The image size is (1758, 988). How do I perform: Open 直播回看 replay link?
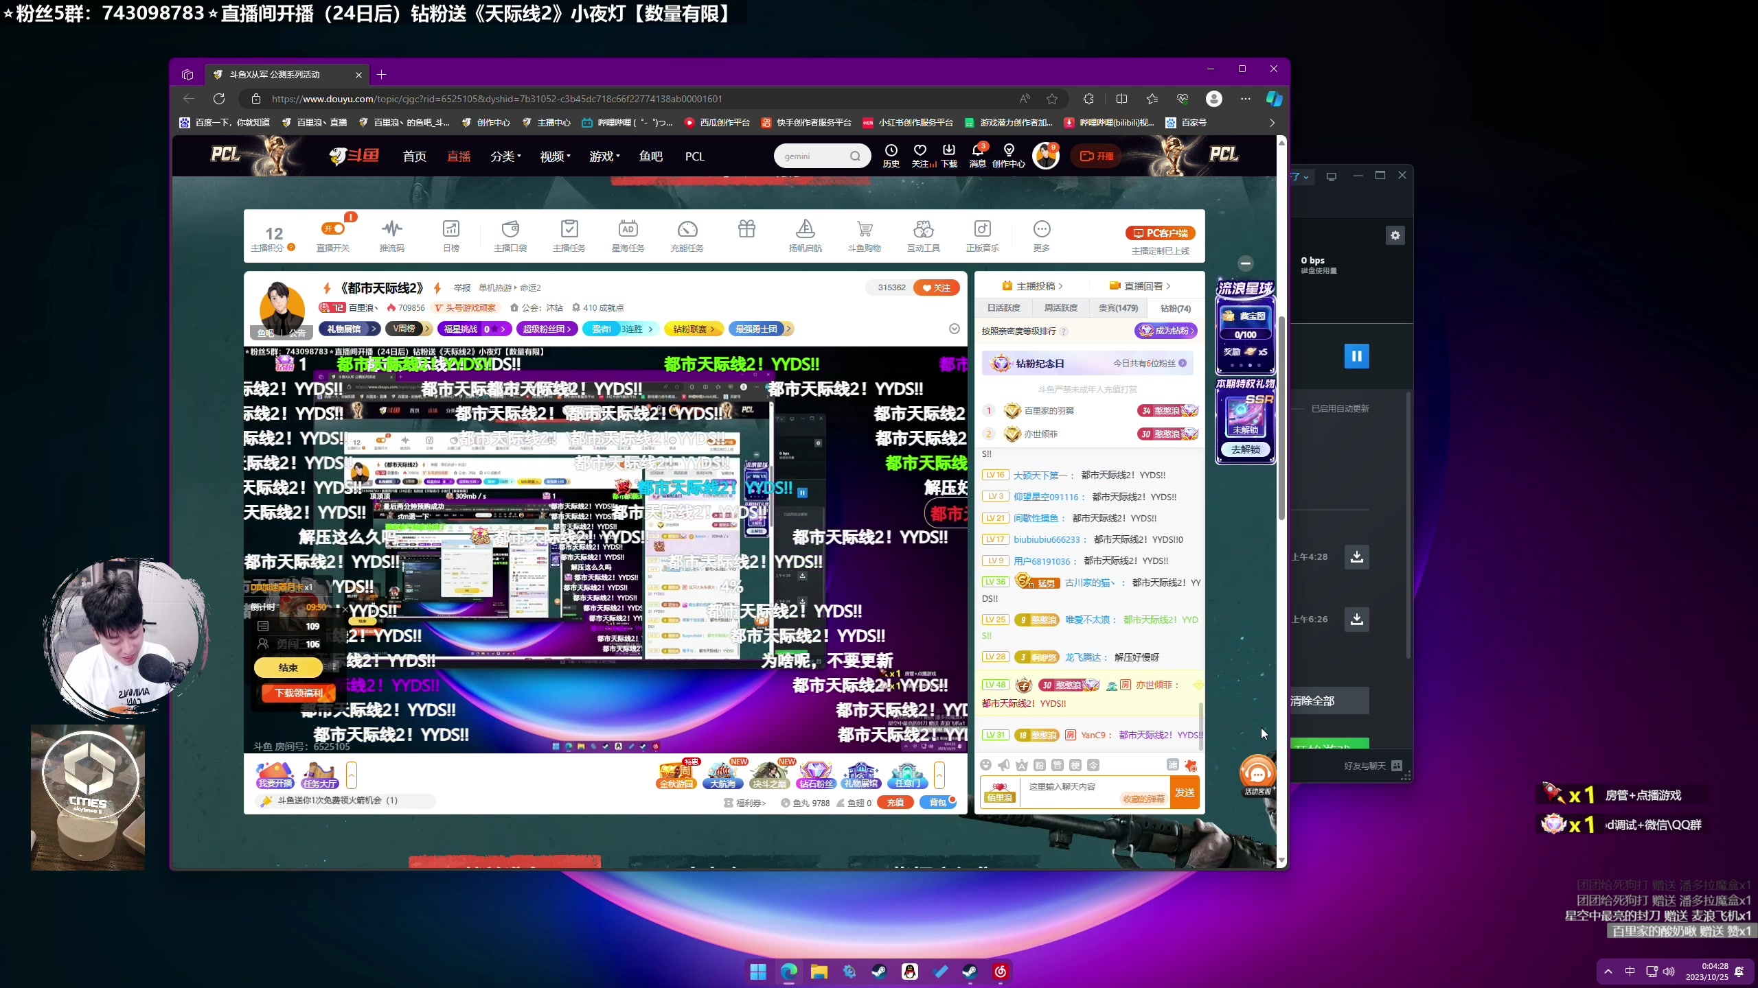(1140, 286)
